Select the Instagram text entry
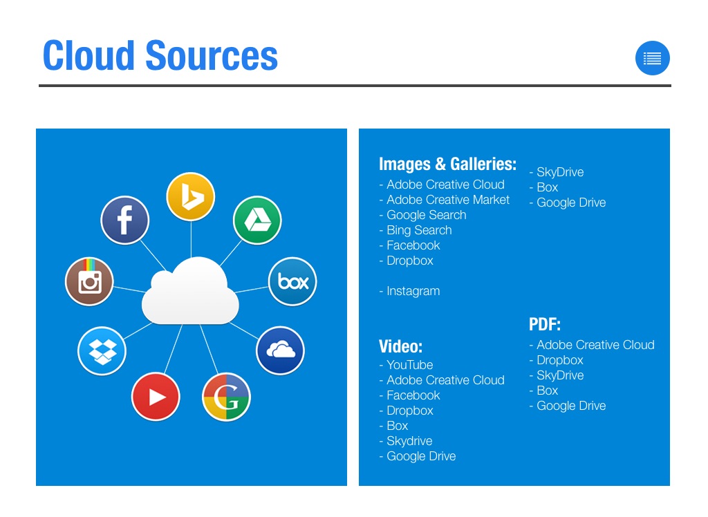Viewport: 708px width, 517px height. [413, 291]
